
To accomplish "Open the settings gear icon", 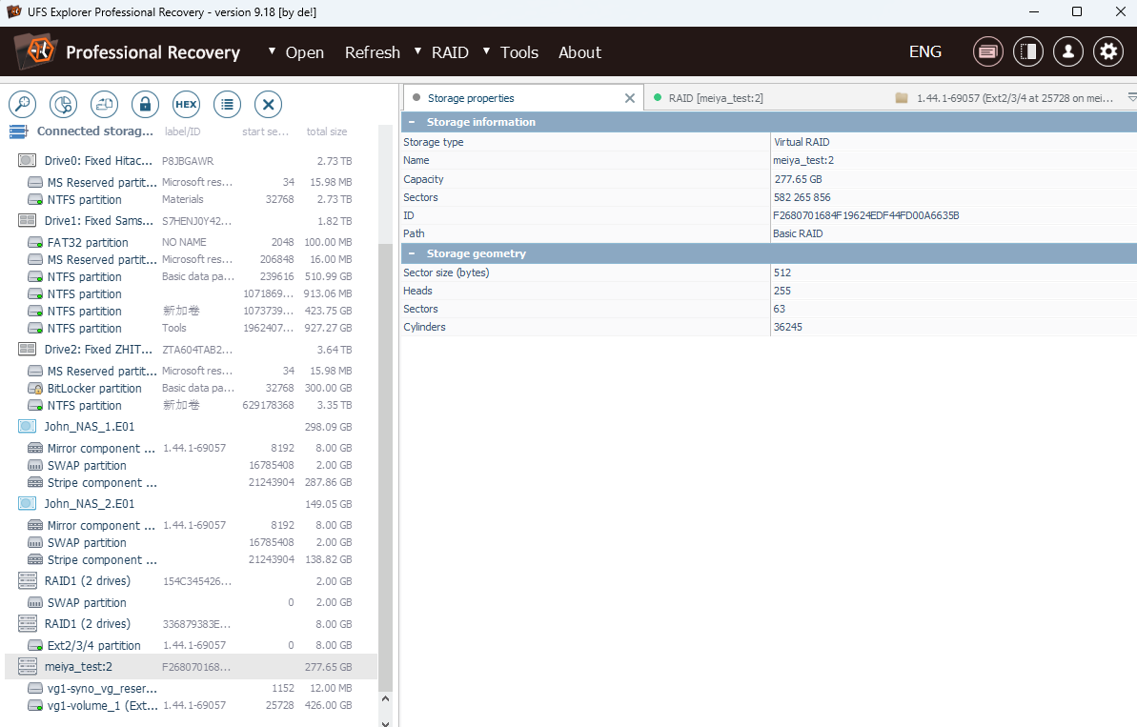I will (1107, 51).
